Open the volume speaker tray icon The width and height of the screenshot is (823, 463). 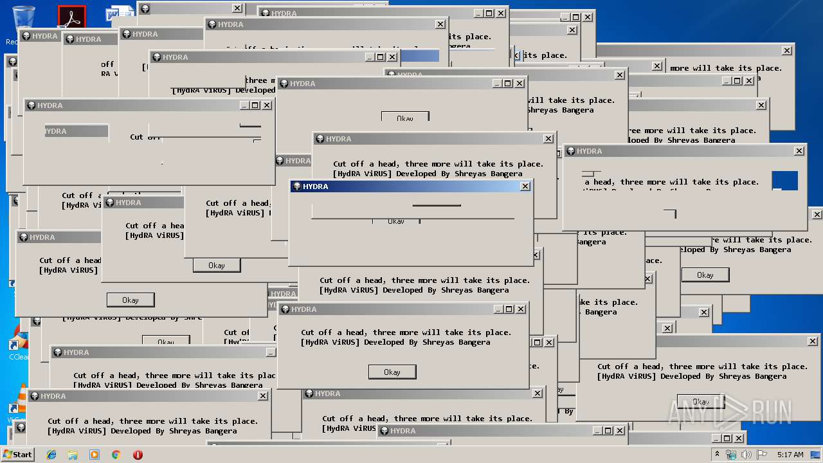pos(746,455)
